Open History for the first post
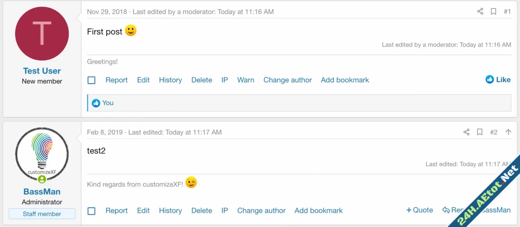The height and width of the screenshot is (227, 520). pyautogui.click(x=170, y=80)
